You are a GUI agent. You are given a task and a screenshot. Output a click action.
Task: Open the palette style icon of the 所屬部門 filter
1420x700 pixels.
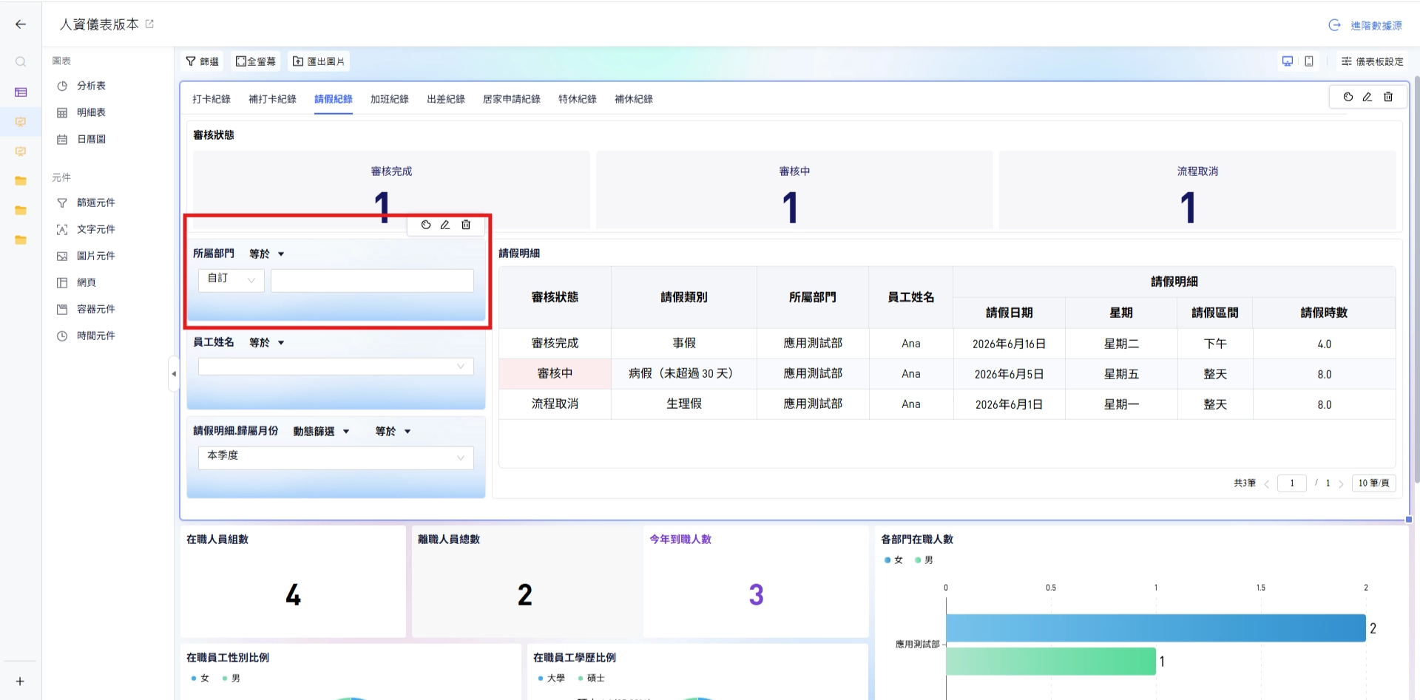(426, 225)
